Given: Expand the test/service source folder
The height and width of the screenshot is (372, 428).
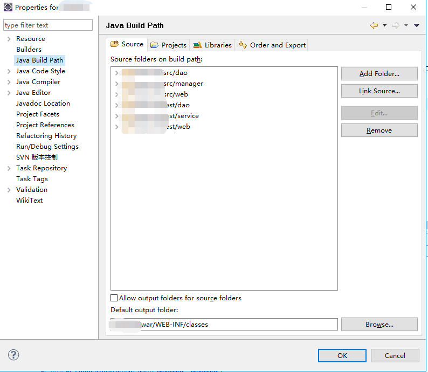Looking at the screenshot, I should point(116,116).
